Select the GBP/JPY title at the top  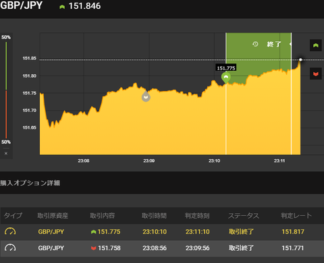point(22,5)
